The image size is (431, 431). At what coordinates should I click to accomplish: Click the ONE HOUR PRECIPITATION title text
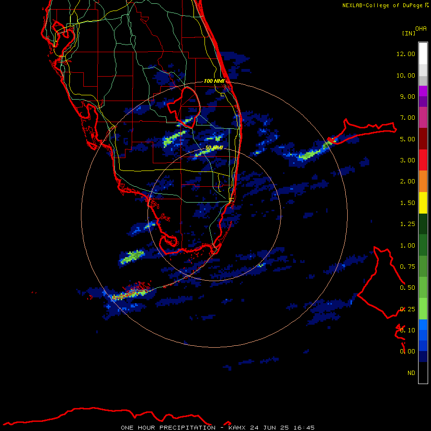(168, 428)
